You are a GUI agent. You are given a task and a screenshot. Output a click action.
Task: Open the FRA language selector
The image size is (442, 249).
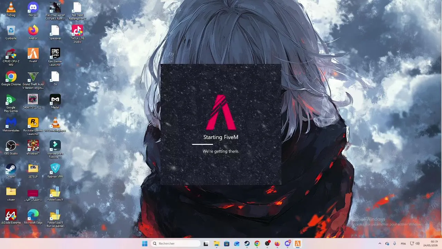click(403, 243)
